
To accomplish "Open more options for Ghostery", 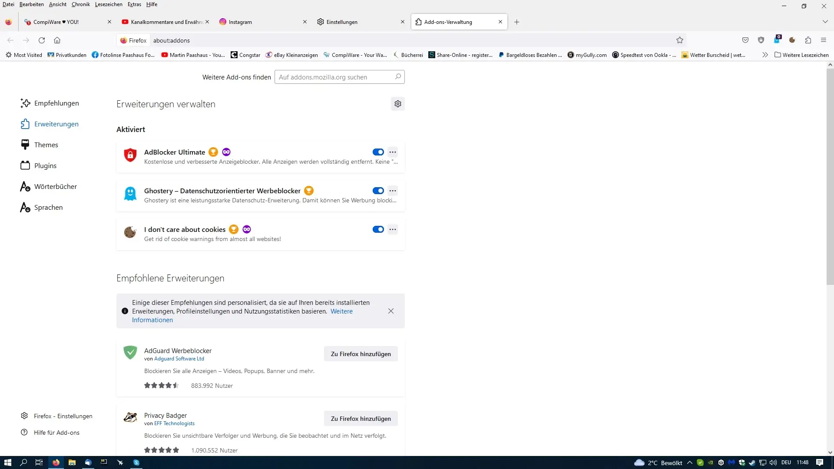I will coord(393,191).
